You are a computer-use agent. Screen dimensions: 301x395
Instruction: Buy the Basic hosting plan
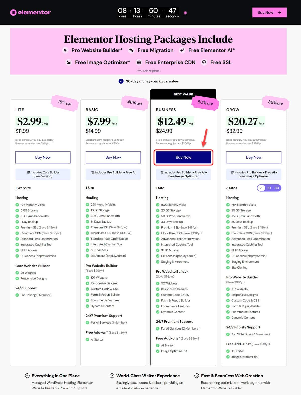click(x=113, y=157)
